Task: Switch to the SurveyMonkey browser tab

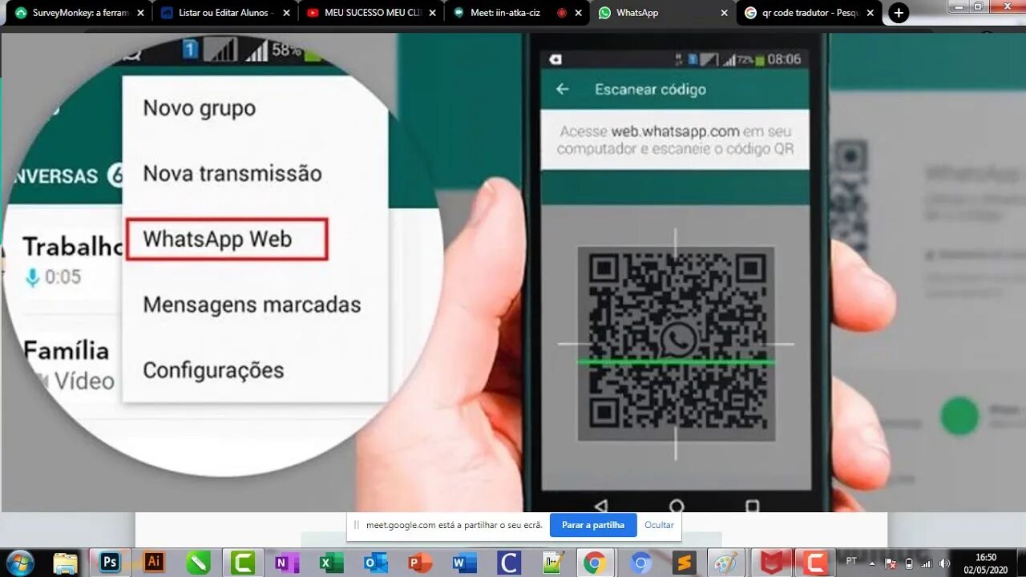Action: click(x=79, y=13)
